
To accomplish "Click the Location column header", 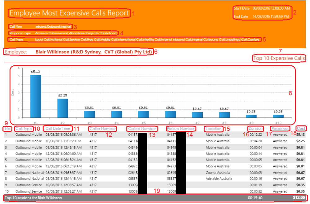I will point(214,129).
